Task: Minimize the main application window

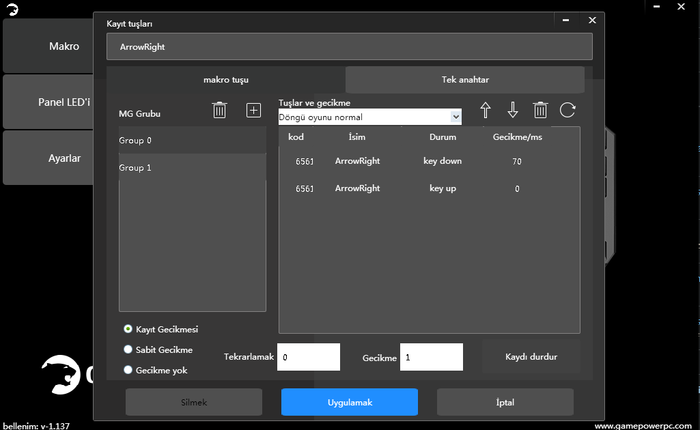Action: click(x=656, y=7)
